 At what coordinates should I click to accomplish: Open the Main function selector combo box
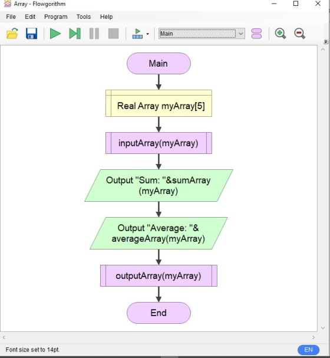(202, 34)
